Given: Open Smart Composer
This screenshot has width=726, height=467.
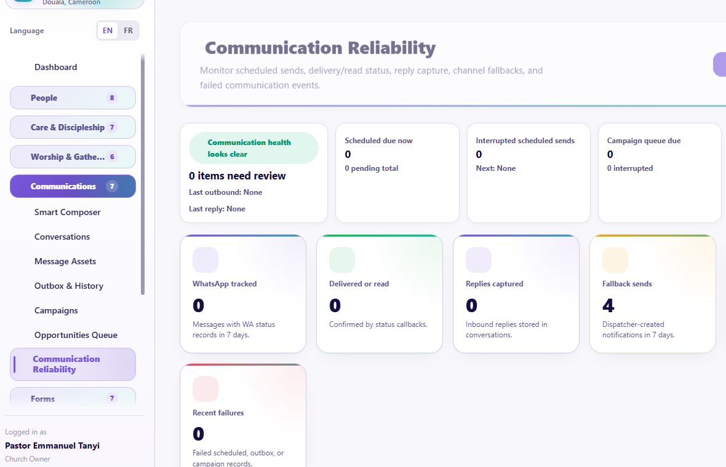Looking at the screenshot, I should click(x=68, y=212).
